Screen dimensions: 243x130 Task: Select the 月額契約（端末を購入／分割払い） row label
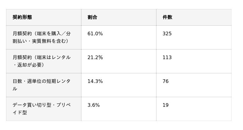(42, 37)
